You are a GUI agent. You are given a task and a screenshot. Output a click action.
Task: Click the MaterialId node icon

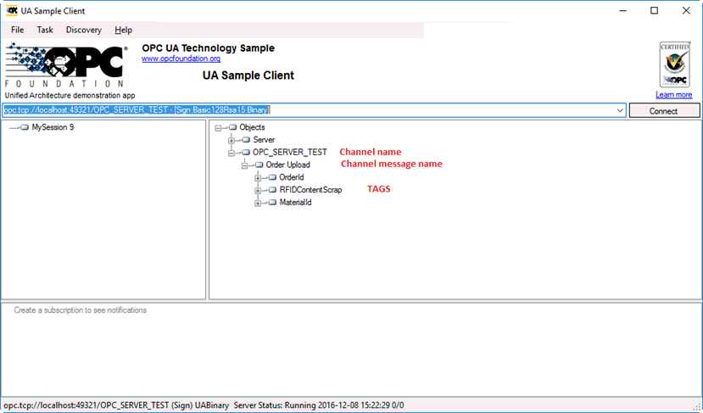coord(272,203)
